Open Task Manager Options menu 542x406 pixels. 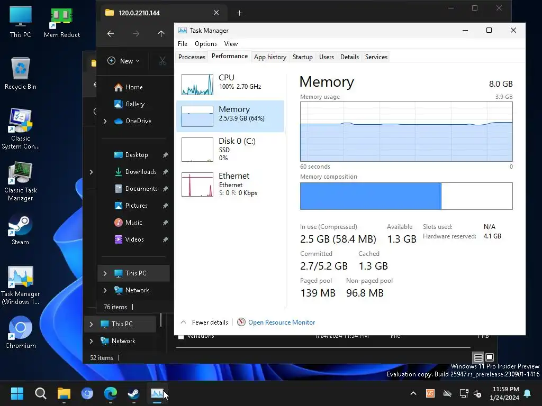tap(206, 44)
